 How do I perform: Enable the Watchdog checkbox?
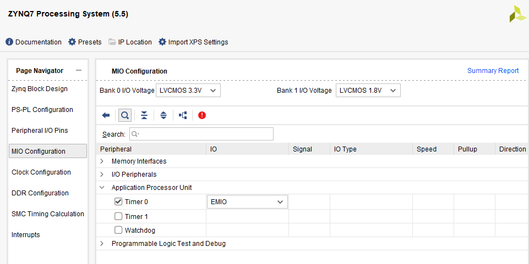tap(118, 230)
